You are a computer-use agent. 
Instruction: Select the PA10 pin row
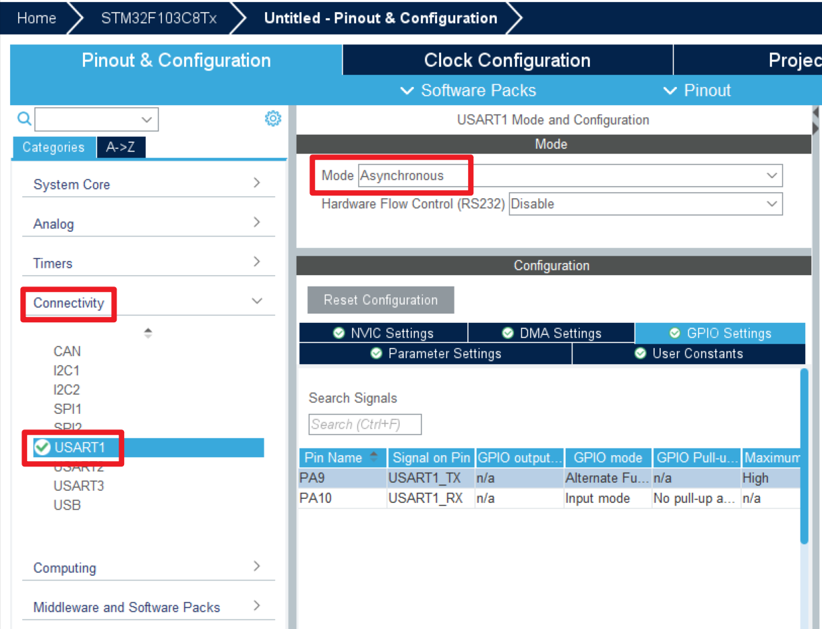click(549, 498)
